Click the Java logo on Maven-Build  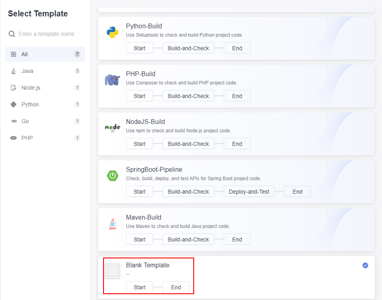(x=112, y=224)
